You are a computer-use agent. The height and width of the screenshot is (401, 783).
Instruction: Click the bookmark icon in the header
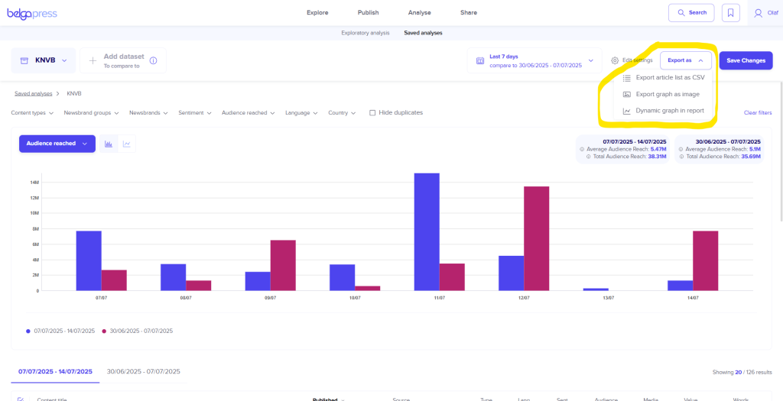coord(730,13)
